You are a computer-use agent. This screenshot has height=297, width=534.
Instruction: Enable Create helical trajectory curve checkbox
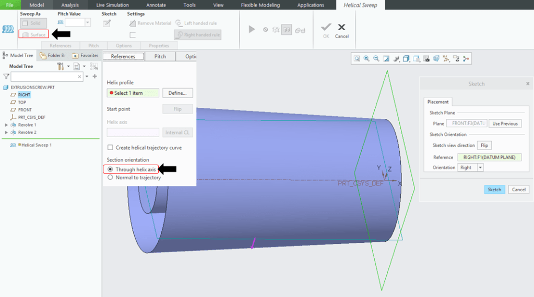click(110, 148)
